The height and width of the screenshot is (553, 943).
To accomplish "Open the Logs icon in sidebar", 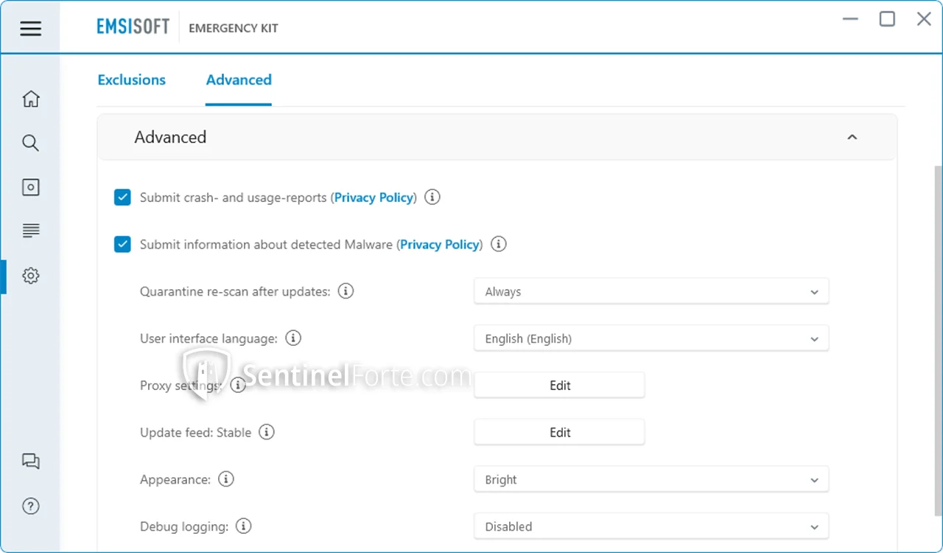I will (x=30, y=232).
